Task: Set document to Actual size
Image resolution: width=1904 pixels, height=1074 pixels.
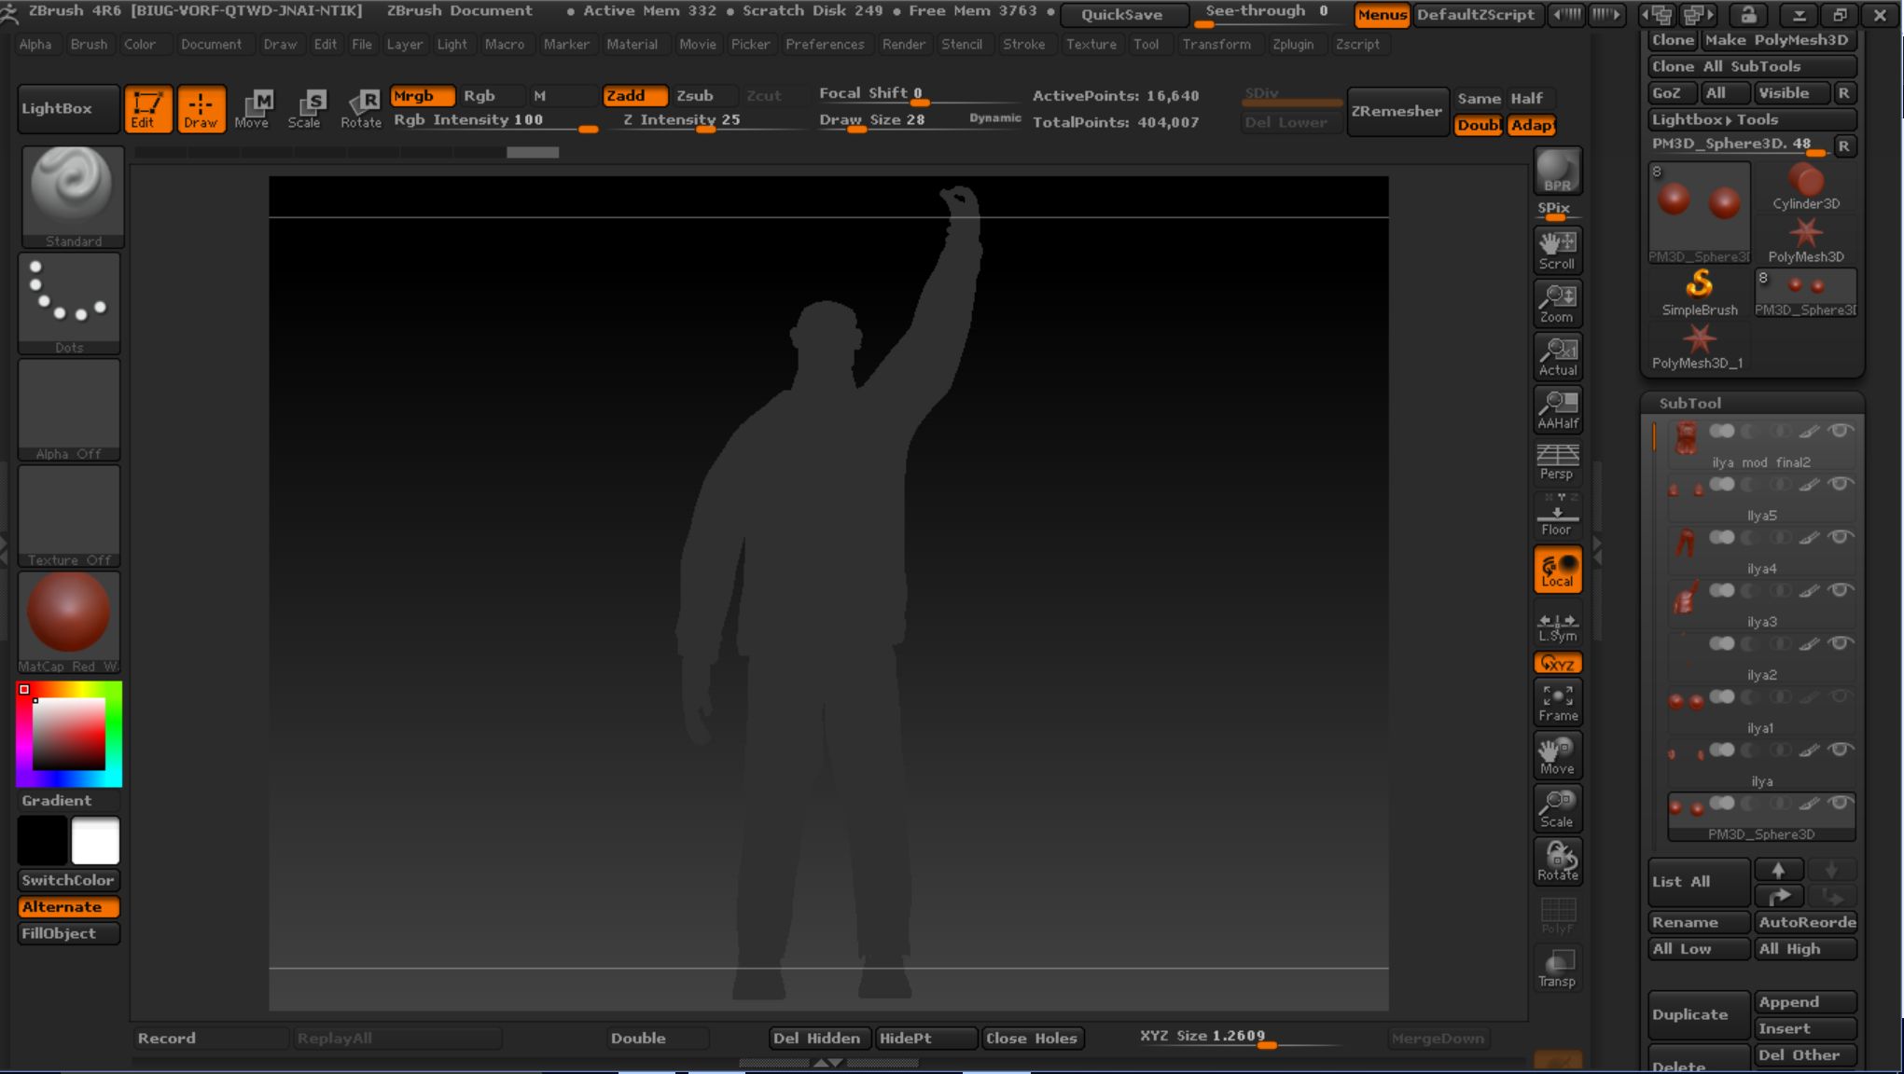Action: click(x=1558, y=356)
